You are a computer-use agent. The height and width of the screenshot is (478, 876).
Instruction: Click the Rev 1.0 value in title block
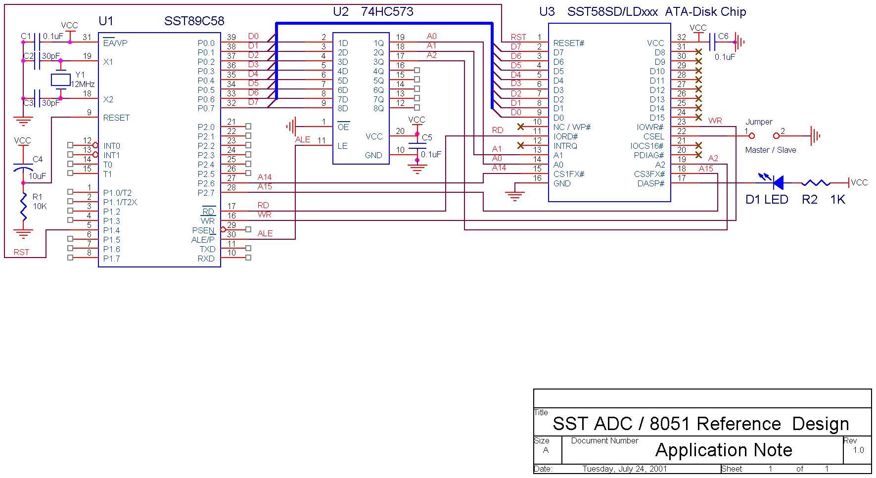click(x=858, y=450)
